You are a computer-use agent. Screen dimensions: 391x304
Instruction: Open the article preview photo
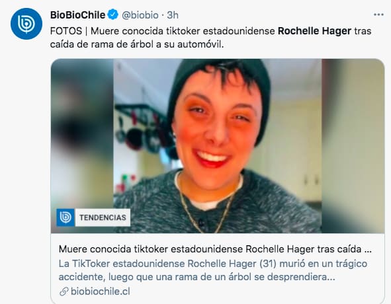[218, 146]
